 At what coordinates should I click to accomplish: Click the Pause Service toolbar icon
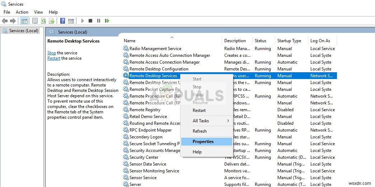99,21
